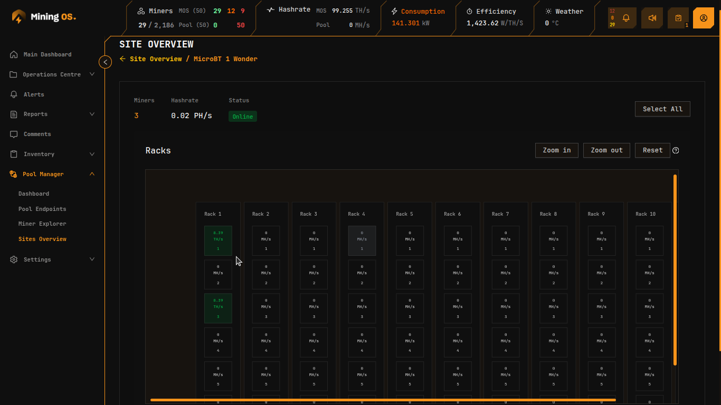Click the Weather icon in the header

point(548,11)
